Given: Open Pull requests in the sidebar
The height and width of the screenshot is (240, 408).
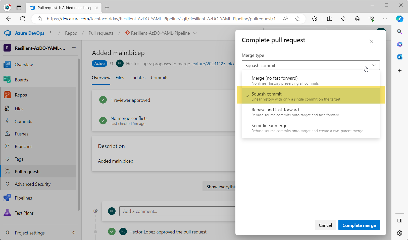Looking at the screenshot, I should [38, 171].
